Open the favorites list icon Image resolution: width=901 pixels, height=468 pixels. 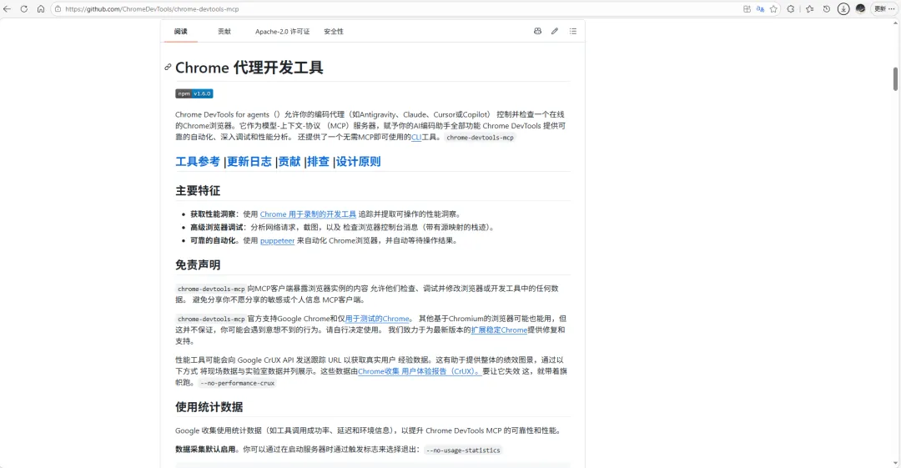(x=809, y=9)
